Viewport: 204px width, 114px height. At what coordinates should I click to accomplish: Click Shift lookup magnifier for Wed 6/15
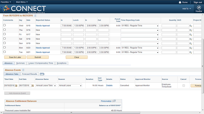tap(191, 26)
